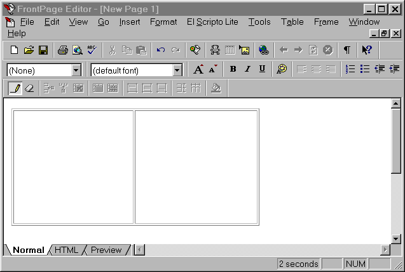The height and width of the screenshot is (272, 405).
Task: Copy selection with Copy icon
Action: point(127,49)
